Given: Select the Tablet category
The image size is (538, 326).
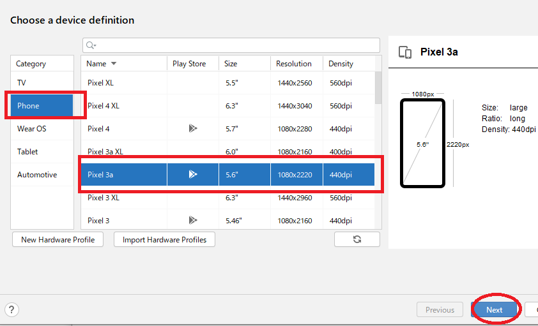Looking at the screenshot, I should [42, 151].
